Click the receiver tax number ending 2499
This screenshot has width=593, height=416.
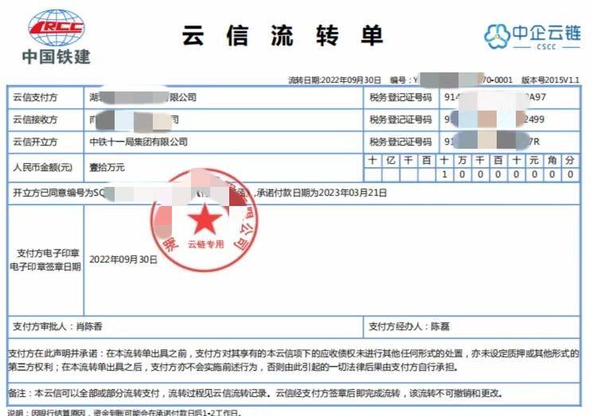point(494,119)
